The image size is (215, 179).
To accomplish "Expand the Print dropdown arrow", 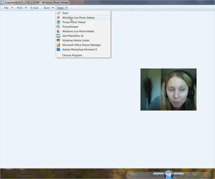I will (x=26, y=8).
